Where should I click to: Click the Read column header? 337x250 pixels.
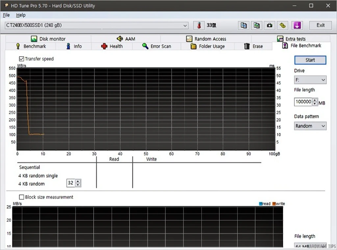(x=114, y=159)
